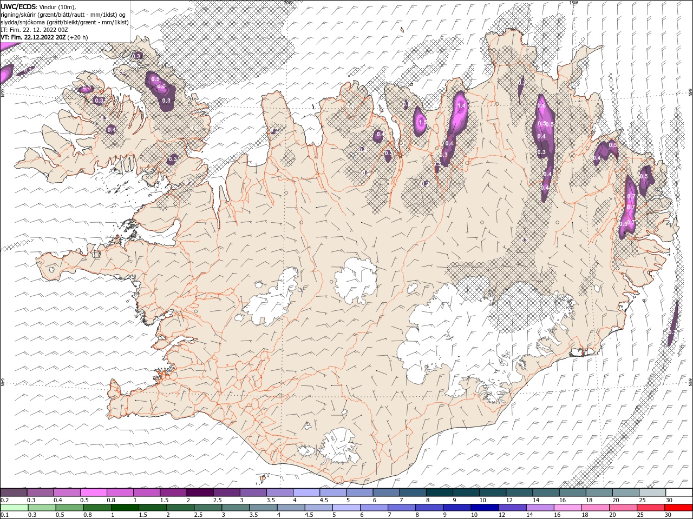Select the bright pink snow swatch between 0.5 and 0.8
693x519 pixels.
(x=94, y=493)
